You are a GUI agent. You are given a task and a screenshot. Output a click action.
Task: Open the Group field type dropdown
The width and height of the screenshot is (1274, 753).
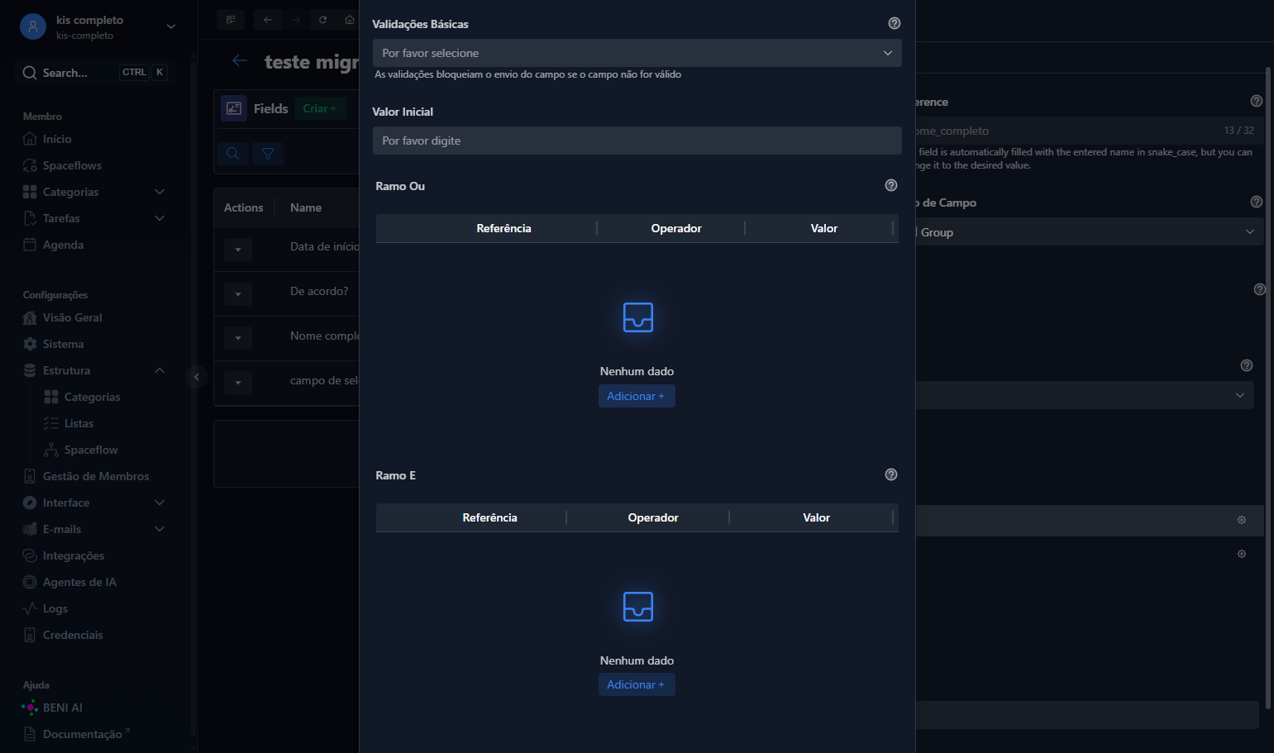click(x=1090, y=231)
